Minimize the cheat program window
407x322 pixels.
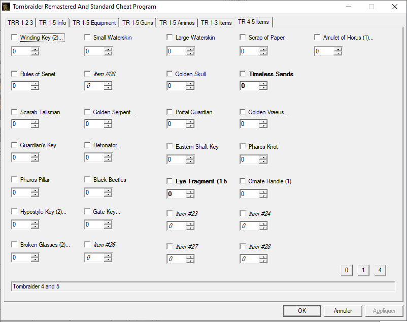click(349, 7)
